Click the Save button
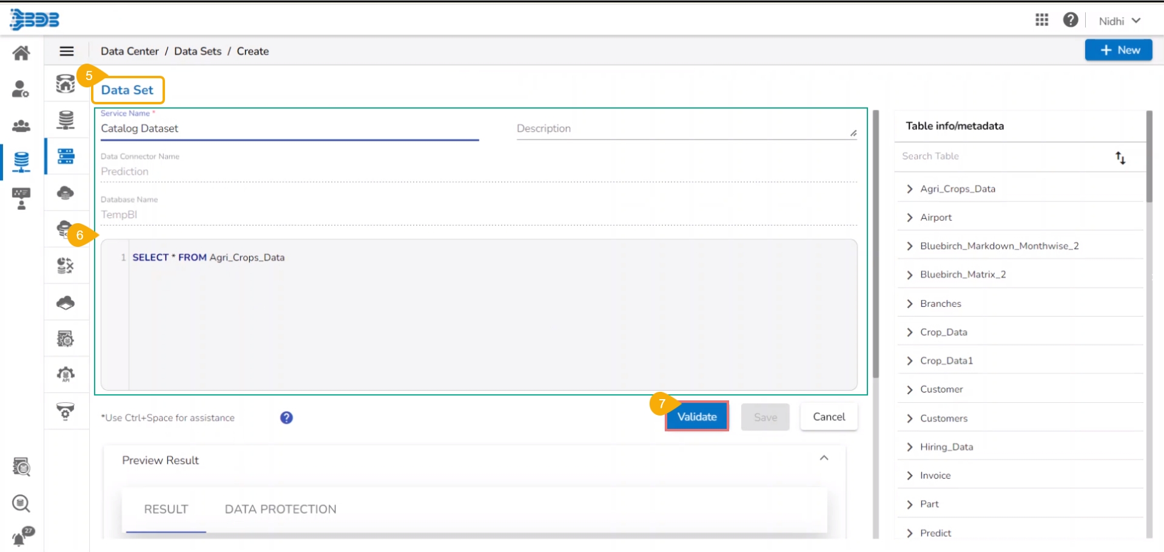 [x=765, y=417]
